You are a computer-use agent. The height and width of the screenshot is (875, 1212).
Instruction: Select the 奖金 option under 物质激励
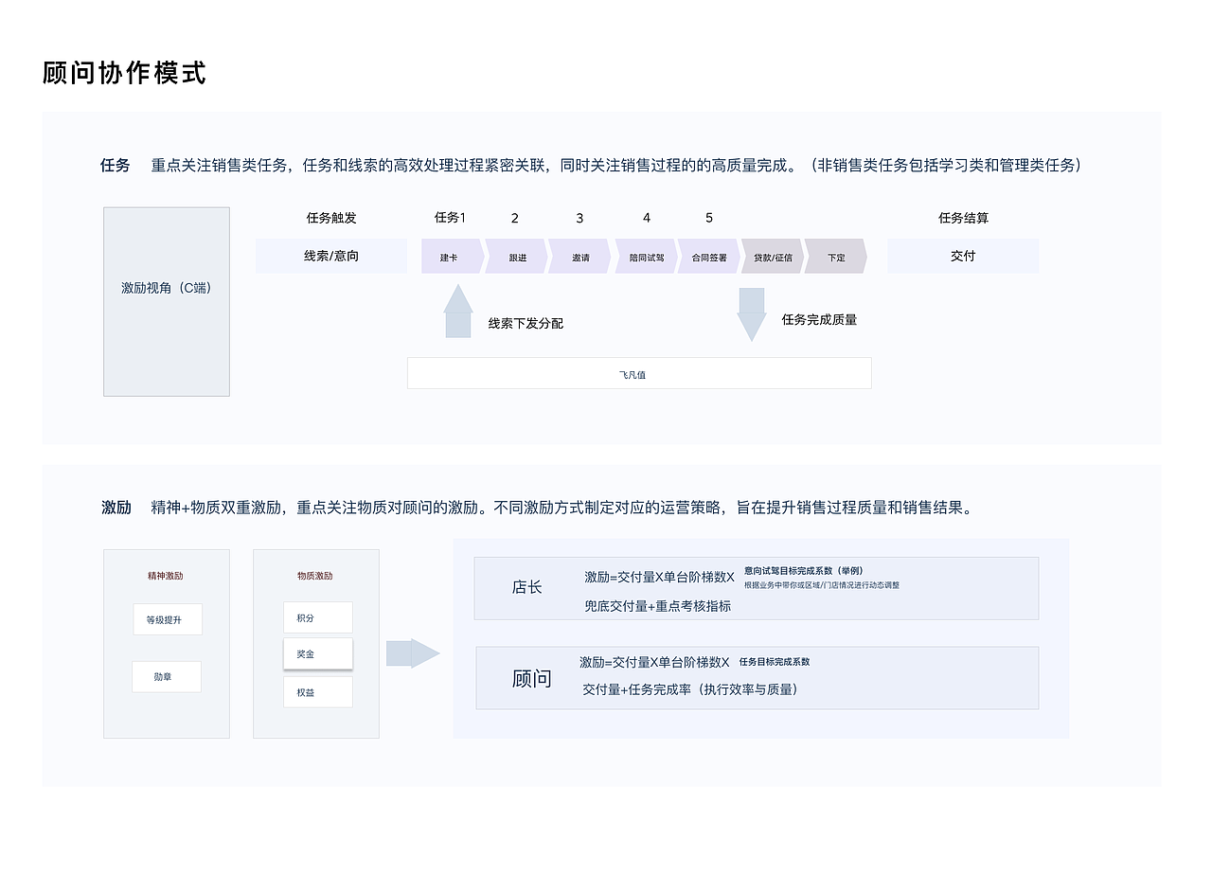coord(317,653)
